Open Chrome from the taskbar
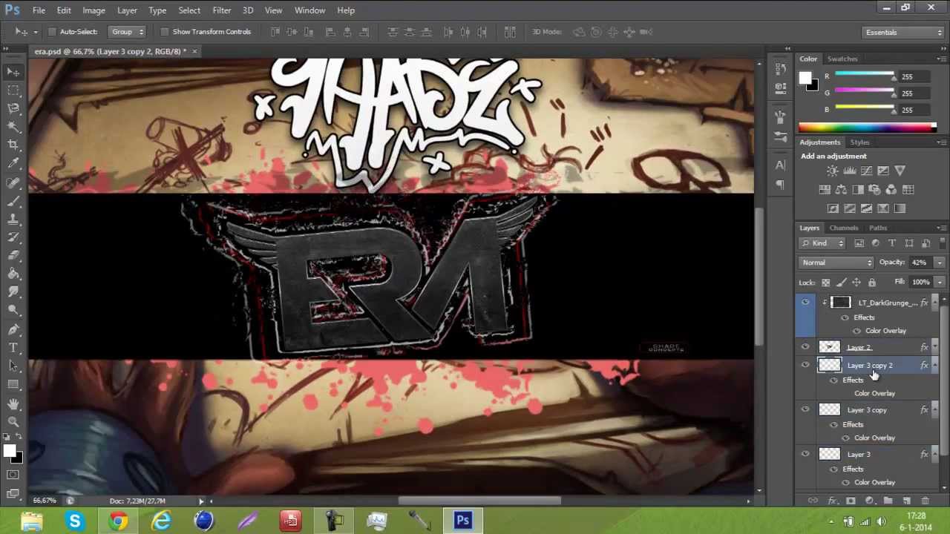This screenshot has width=950, height=534. click(x=118, y=521)
